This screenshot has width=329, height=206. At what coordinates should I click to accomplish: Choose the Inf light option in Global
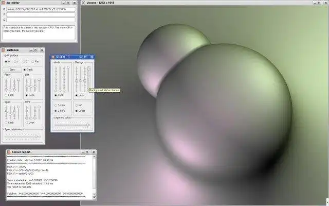[x=77, y=105]
